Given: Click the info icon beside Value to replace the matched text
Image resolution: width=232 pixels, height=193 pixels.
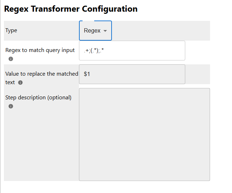Looking at the screenshot, I should coord(20,83).
